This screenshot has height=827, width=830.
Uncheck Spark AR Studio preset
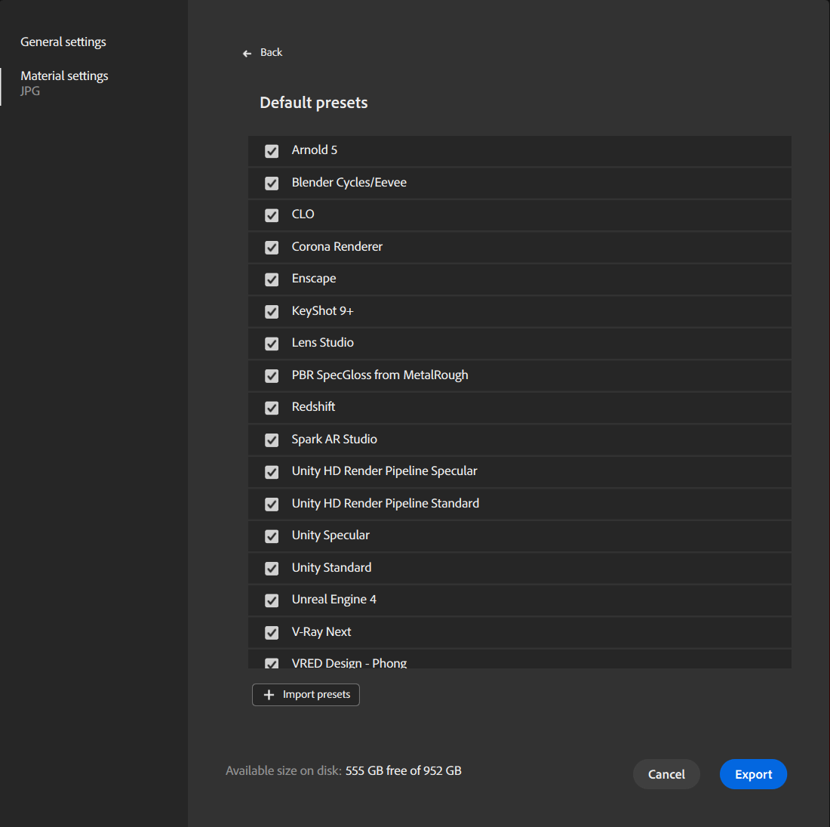click(272, 440)
